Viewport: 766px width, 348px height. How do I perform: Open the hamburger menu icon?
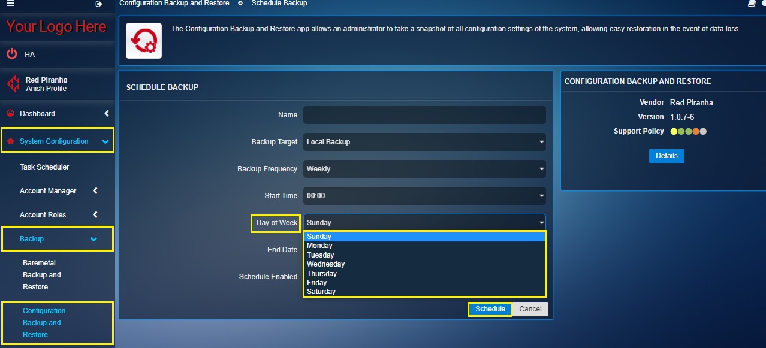click(x=10, y=4)
